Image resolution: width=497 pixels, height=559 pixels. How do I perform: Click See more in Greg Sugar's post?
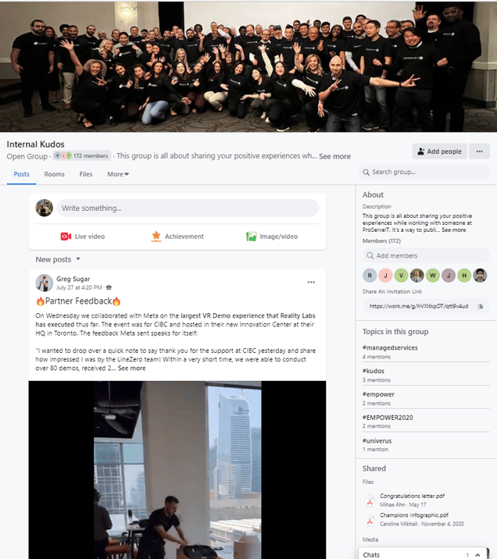131,369
